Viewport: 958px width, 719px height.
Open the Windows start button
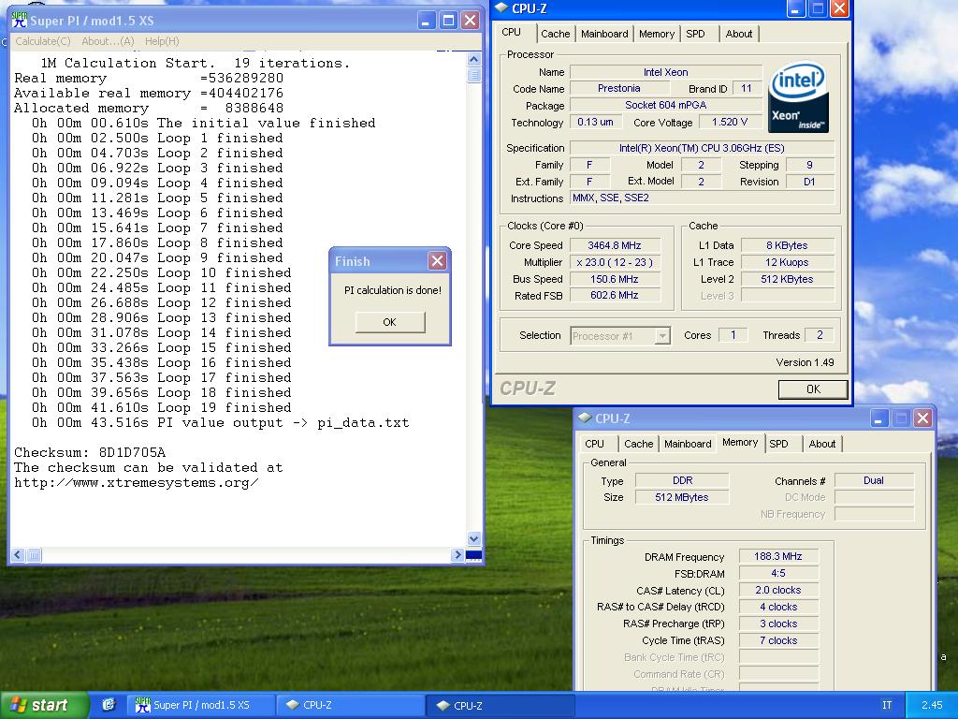pyautogui.click(x=43, y=705)
